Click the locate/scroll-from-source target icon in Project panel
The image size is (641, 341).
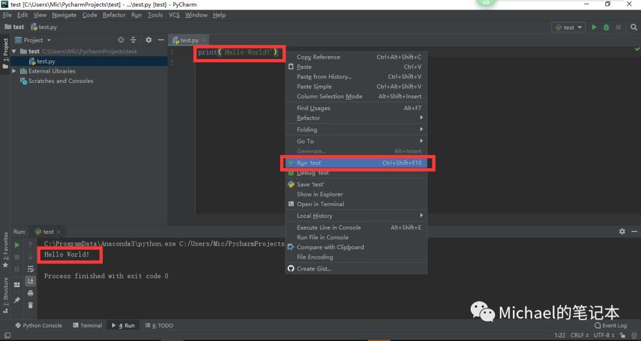pyautogui.click(x=121, y=40)
